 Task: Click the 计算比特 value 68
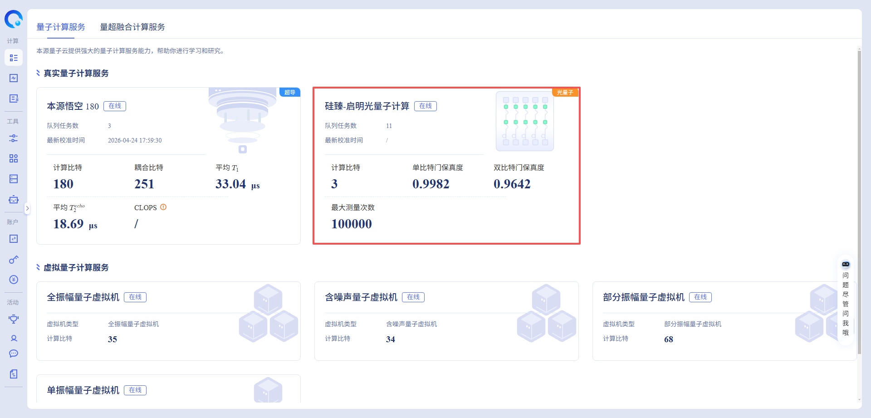point(669,339)
